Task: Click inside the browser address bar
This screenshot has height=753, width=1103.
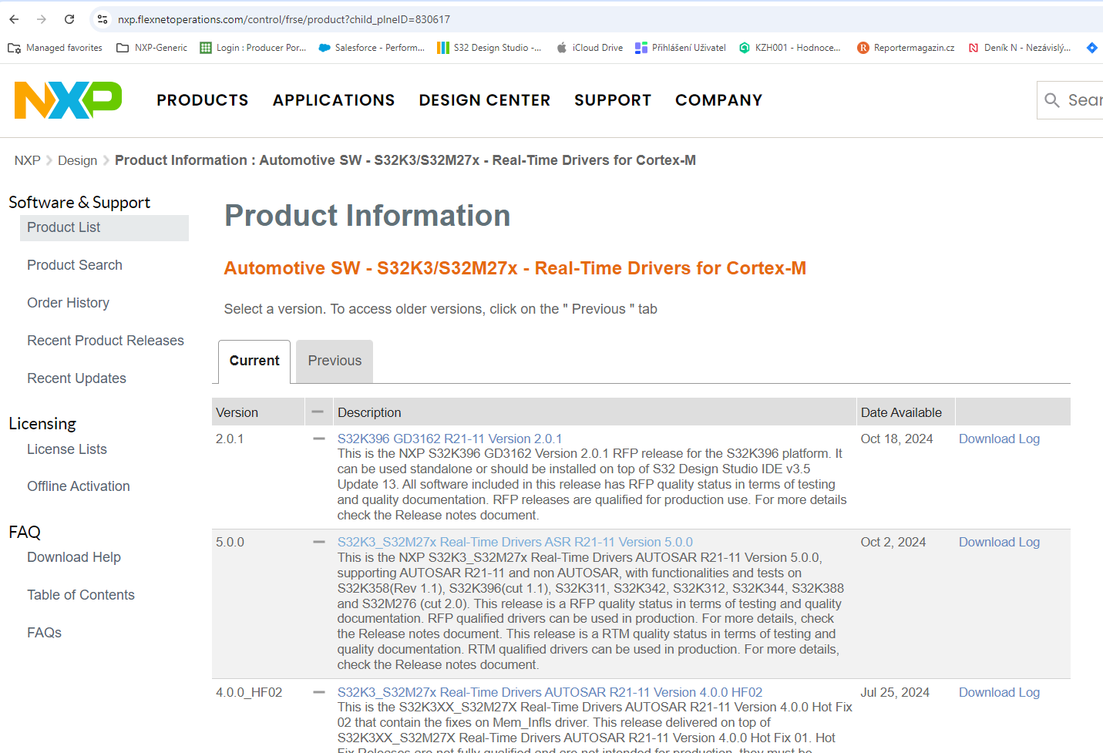Action: [308, 19]
